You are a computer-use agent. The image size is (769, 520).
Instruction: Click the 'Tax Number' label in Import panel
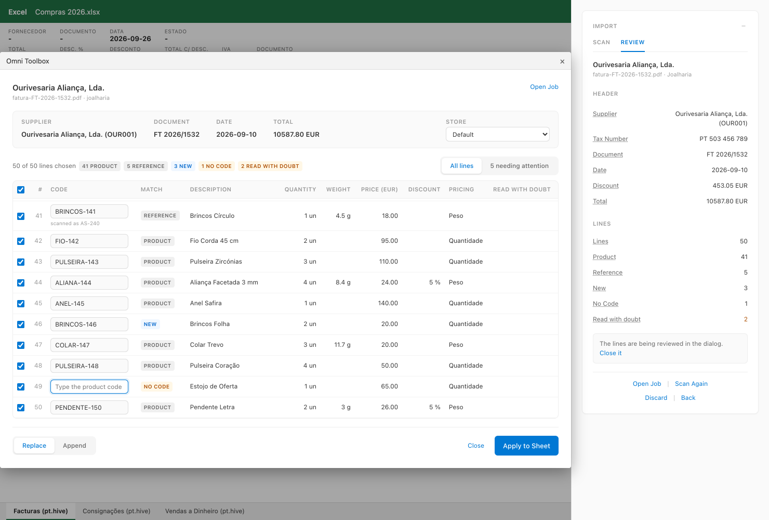[611, 139]
